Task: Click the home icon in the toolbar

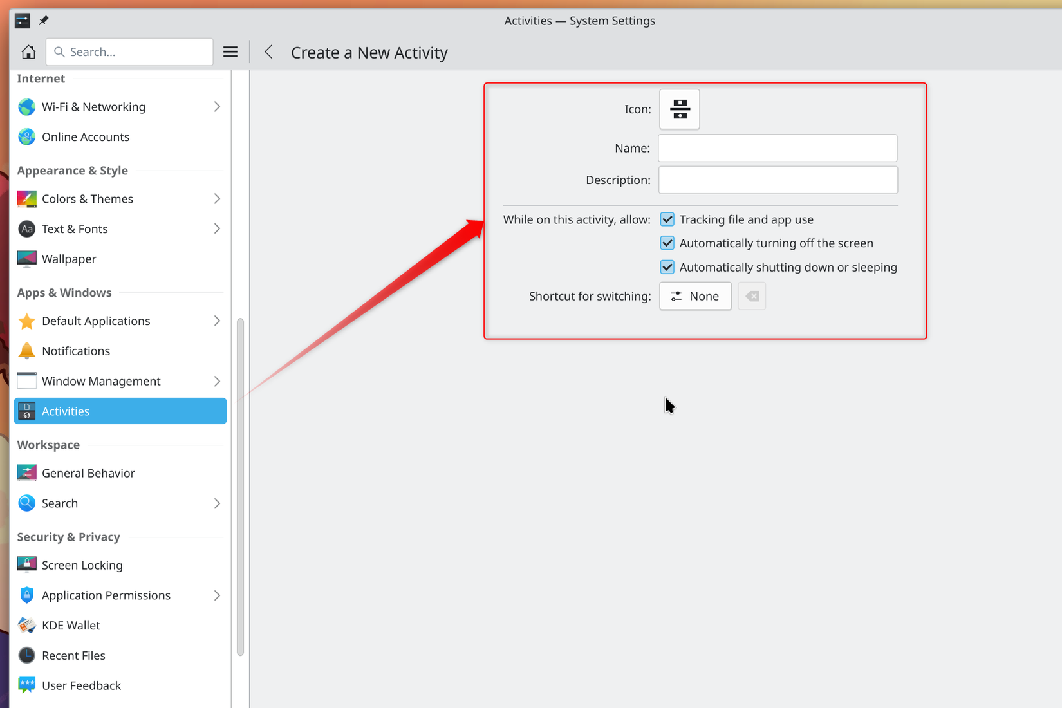Action: point(28,51)
